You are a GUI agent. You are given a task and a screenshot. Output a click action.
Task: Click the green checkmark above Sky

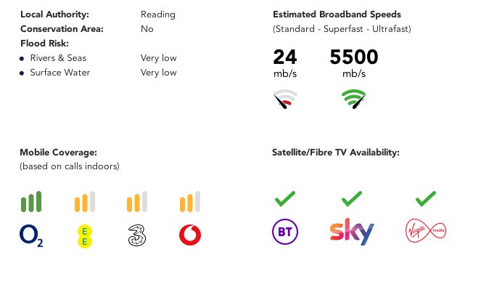click(352, 198)
